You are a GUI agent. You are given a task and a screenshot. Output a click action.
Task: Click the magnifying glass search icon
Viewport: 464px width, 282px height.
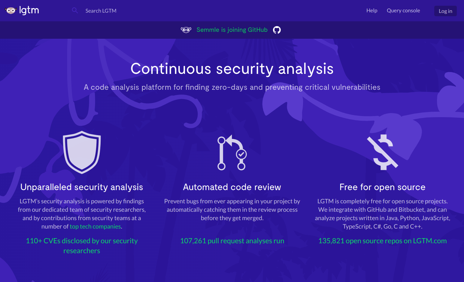[x=74, y=10]
